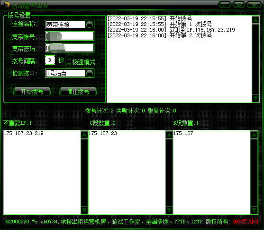Expand the 检测接口 dropdown arrow

pyautogui.click(x=90, y=73)
